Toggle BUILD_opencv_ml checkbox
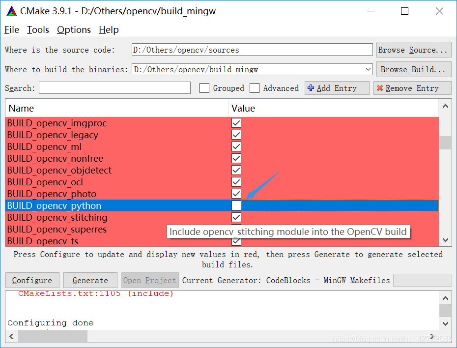457x348 pixels. (x=236, y=146)
